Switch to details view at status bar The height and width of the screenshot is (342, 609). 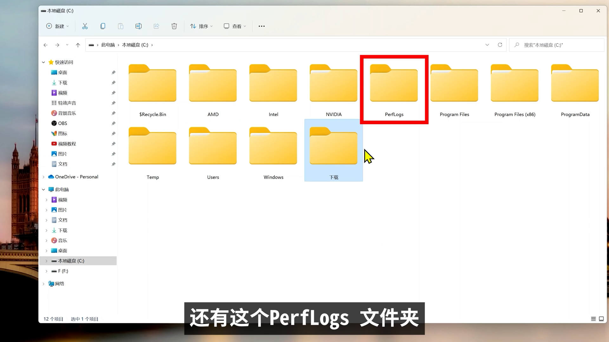[x=593, y=319]
